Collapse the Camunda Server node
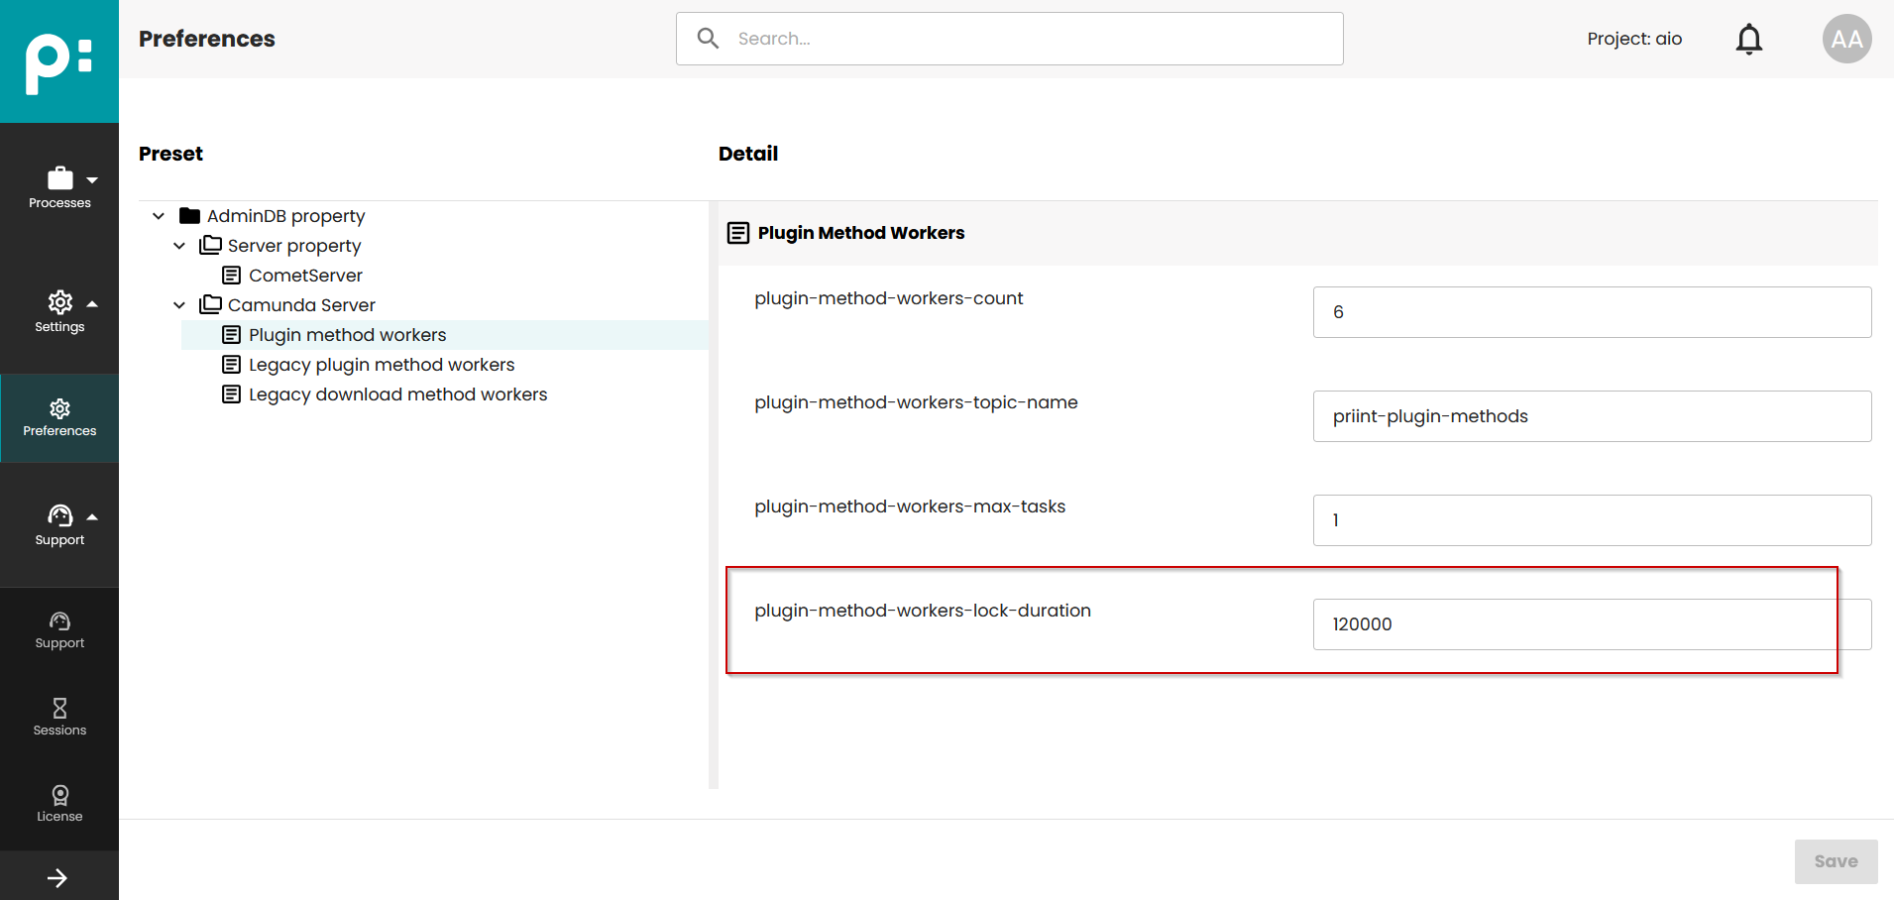The image size is (1894, 900). (x=179, y=305)
